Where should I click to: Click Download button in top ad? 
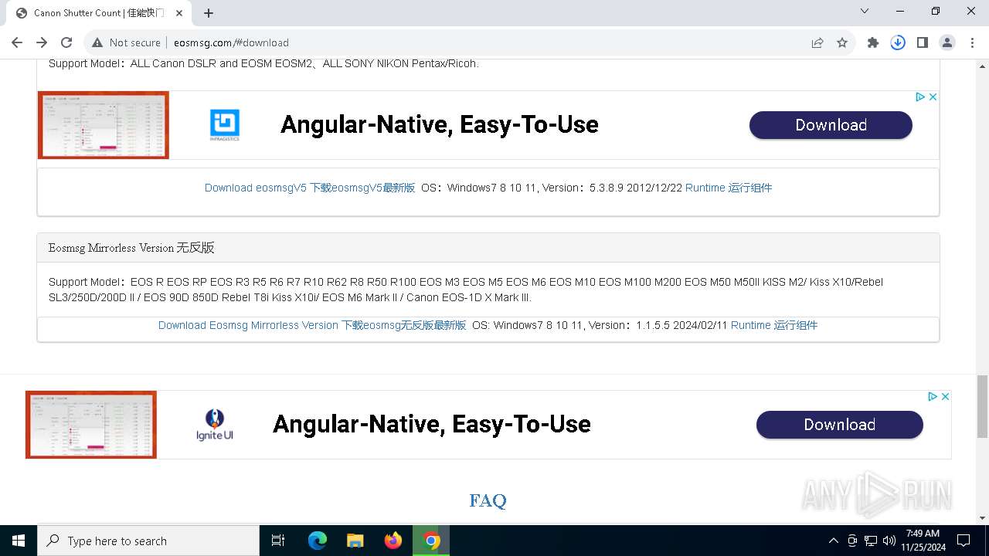click(x=831, y=125)
